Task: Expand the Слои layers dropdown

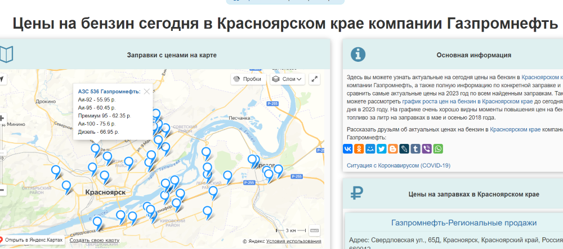Action: click(286, 79)
